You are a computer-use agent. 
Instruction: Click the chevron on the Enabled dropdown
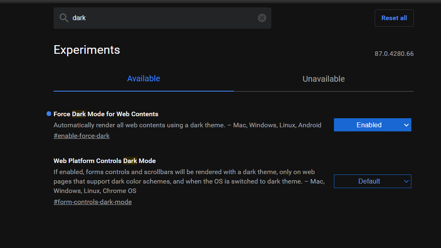(x=406, y=125)
